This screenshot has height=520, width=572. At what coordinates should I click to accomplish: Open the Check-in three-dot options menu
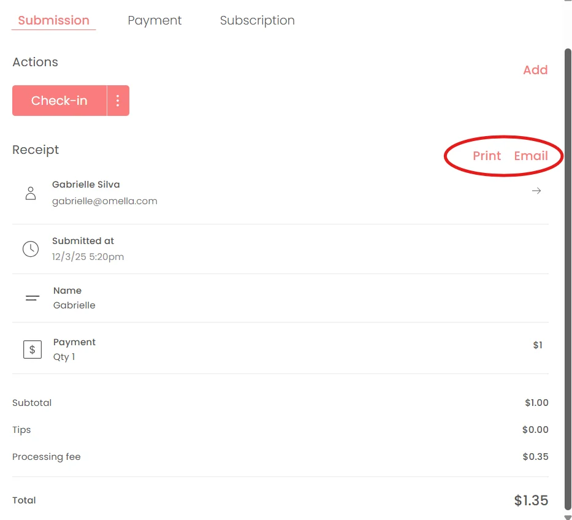point(118,101)
